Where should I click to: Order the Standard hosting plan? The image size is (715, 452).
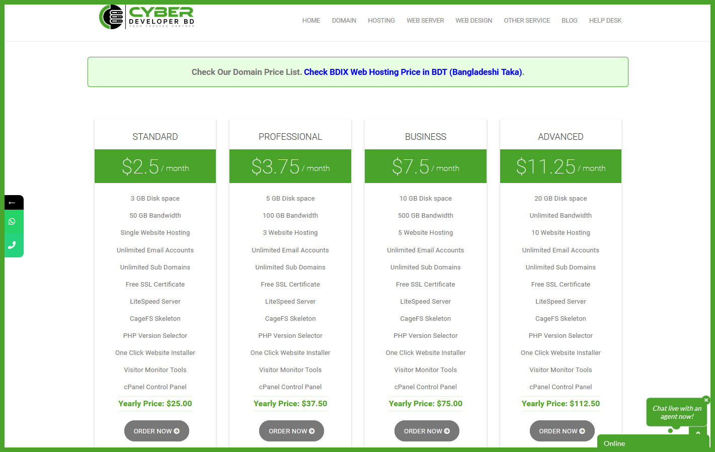tap(156, 431)
